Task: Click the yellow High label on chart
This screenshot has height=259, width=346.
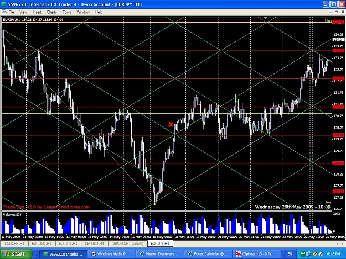Action: tap(328, 20)
